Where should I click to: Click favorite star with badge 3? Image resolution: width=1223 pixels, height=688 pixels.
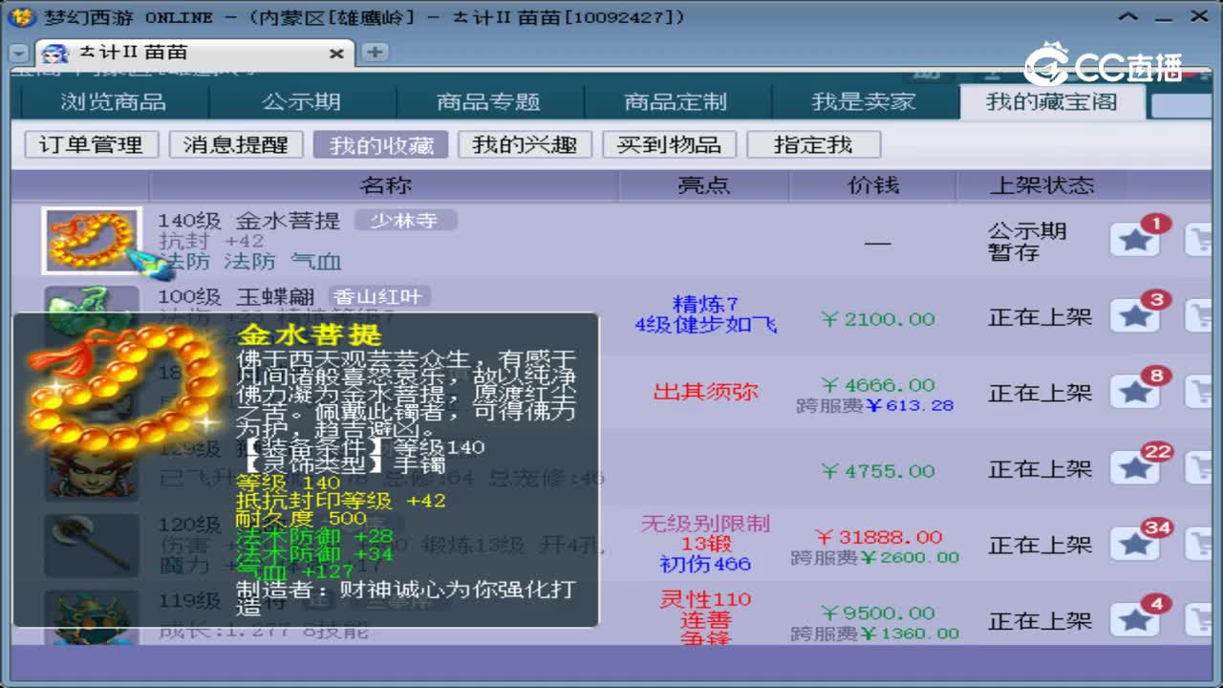[1134, 316]
